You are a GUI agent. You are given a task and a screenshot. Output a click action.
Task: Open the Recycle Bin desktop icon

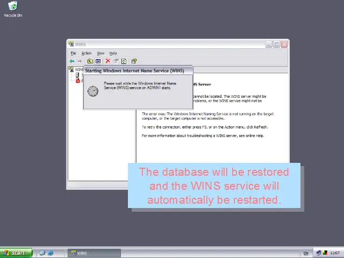[13, 9]
